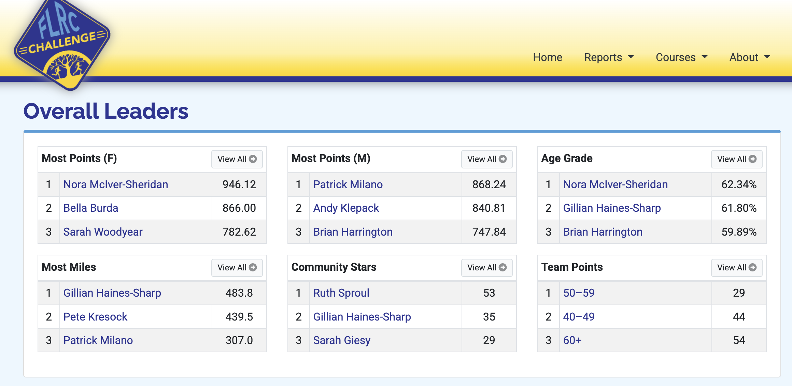Open the 50–59 team link
Image resolution: width=792 pixels, height=386 pixels.
pyautogui.click(x=579, y=293)
